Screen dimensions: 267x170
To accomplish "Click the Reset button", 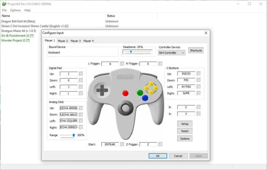I will click(185, 131).
